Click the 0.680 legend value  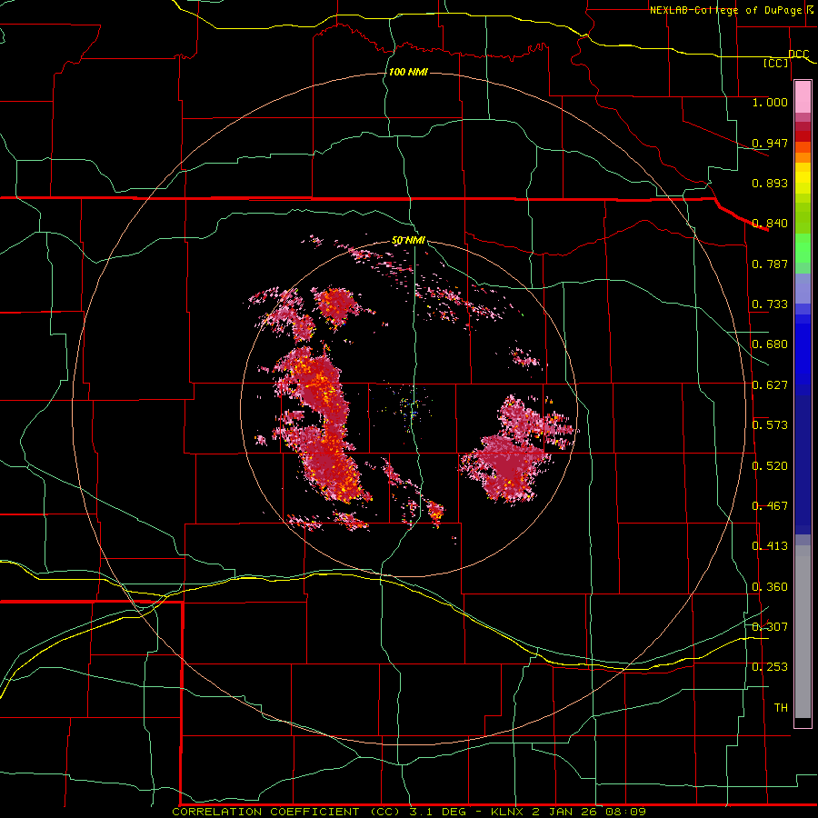[x=770, y=344]
